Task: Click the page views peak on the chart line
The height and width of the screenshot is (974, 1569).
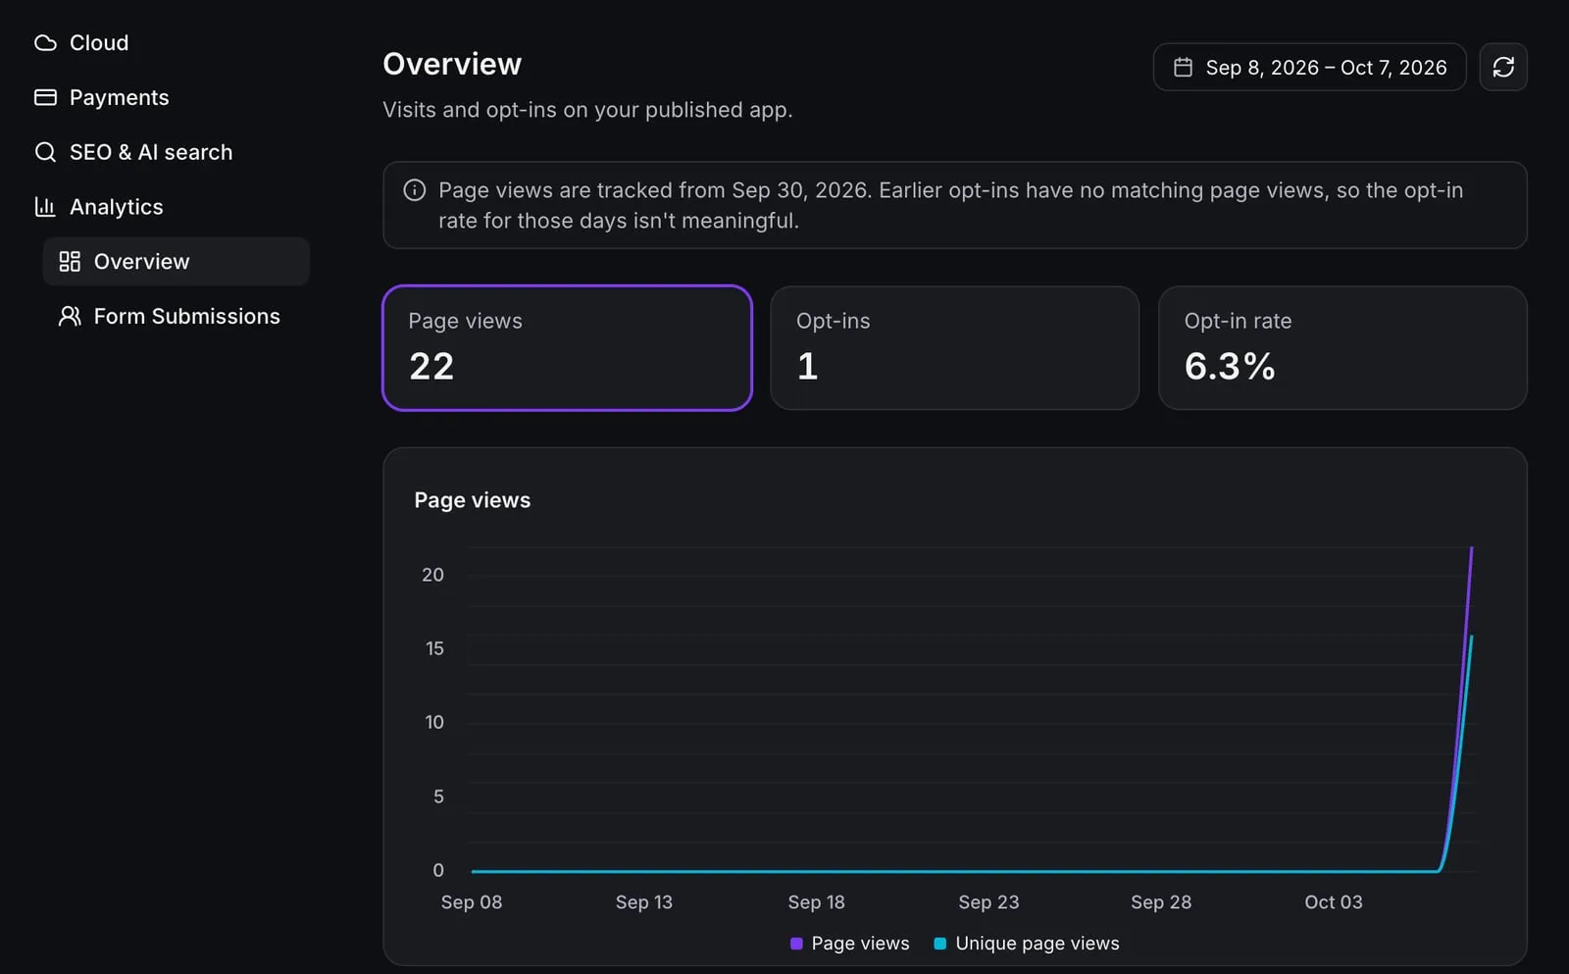Action: [x=1472, y=548]
